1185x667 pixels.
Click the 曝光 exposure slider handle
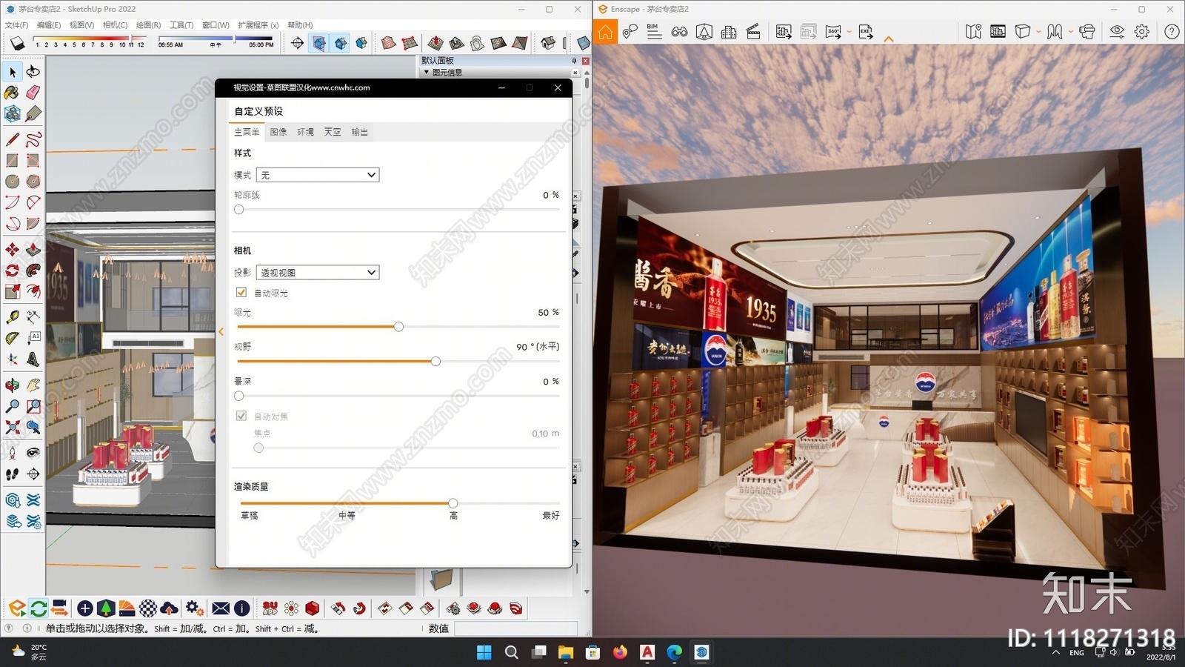[x=398, y=327]
